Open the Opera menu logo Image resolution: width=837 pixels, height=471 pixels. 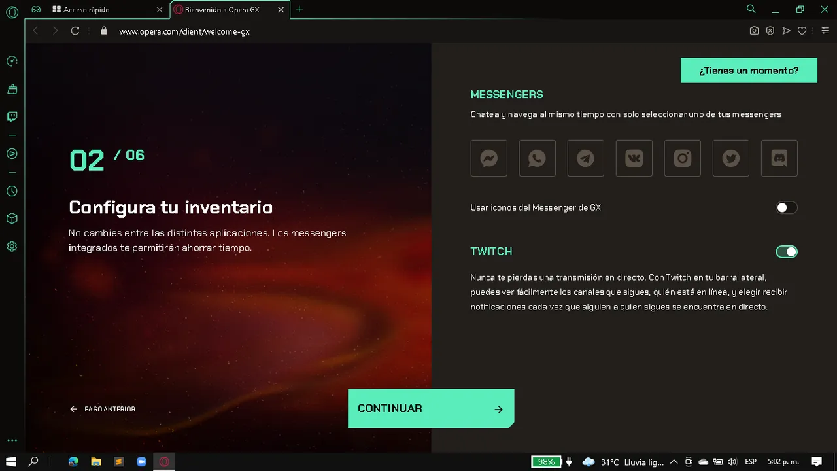[x=12, y=12]
